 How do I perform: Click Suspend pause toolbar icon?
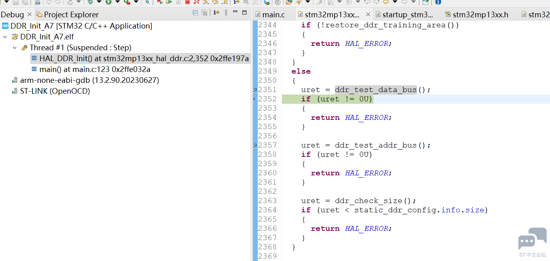(178, 2)
